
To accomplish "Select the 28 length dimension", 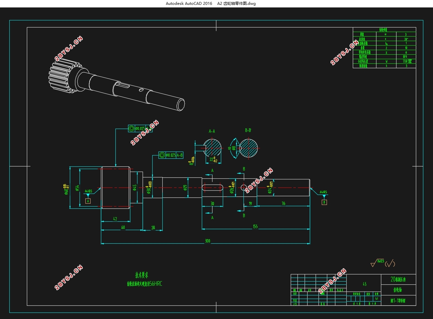I will (153, 228).
